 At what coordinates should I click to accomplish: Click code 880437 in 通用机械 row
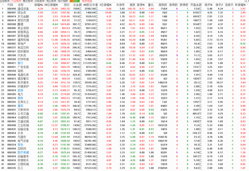point(12,40)
